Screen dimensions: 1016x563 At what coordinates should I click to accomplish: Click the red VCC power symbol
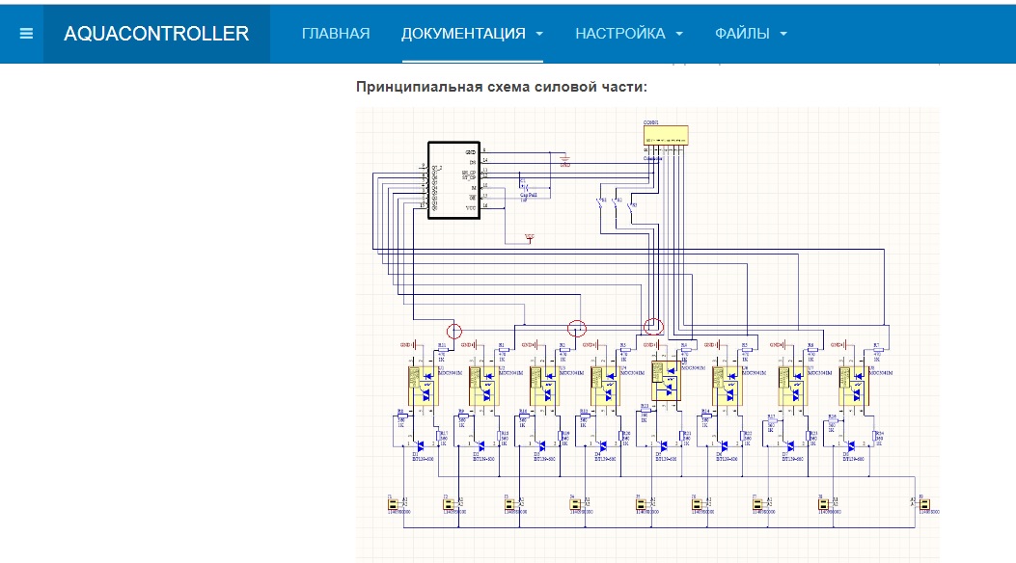(529, 236)
